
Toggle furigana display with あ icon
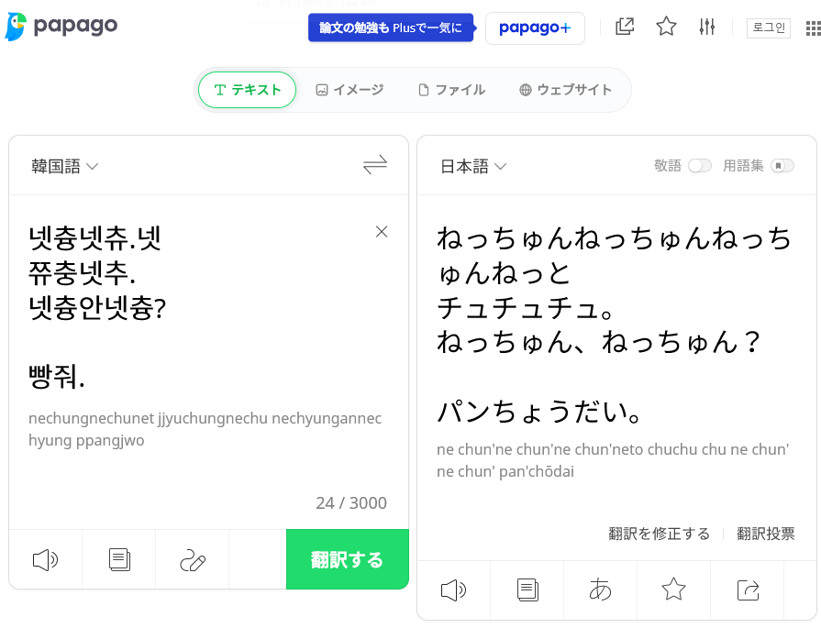(600, 589)
